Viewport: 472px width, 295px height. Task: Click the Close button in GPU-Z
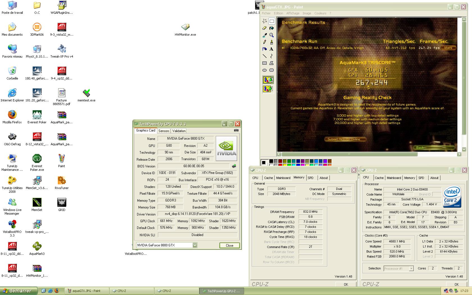pyautogui.click(x=230, y=245)
